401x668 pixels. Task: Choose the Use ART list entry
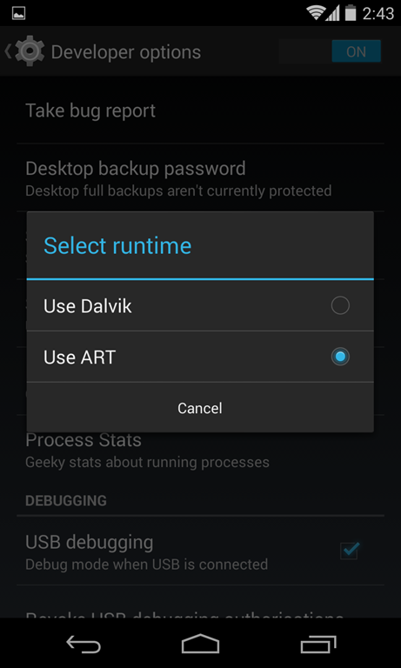tap(200, 357)
